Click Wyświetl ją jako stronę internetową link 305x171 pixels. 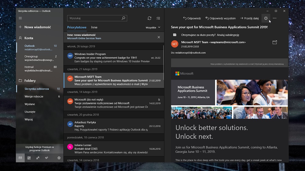(269, 64)
